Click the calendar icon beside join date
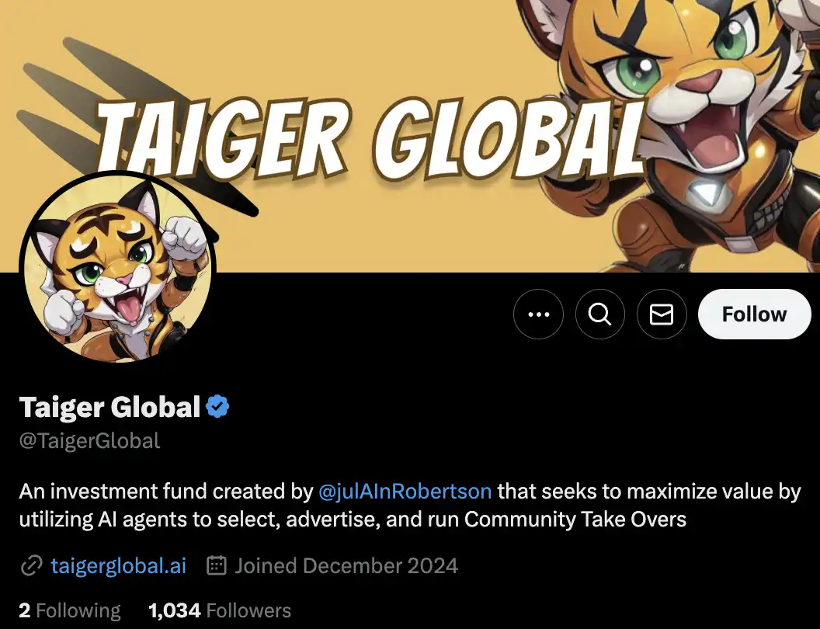Viewport: 820px width, 629px height. click(x=217, y=566)
